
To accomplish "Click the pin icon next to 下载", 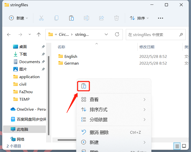I will (x=43, y=54).
